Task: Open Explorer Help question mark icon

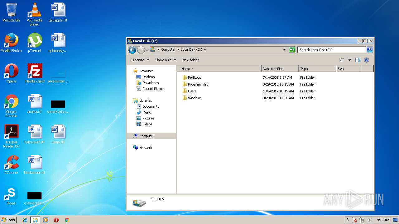Action: click(367, 60)
